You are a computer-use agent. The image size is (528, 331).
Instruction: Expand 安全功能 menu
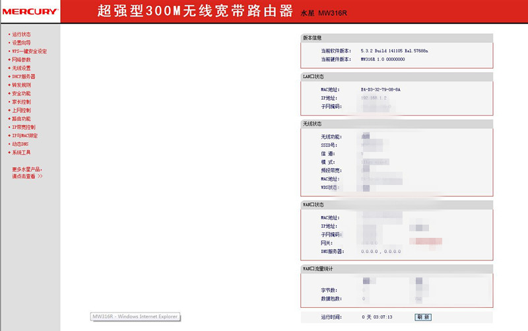pos(21,93)
